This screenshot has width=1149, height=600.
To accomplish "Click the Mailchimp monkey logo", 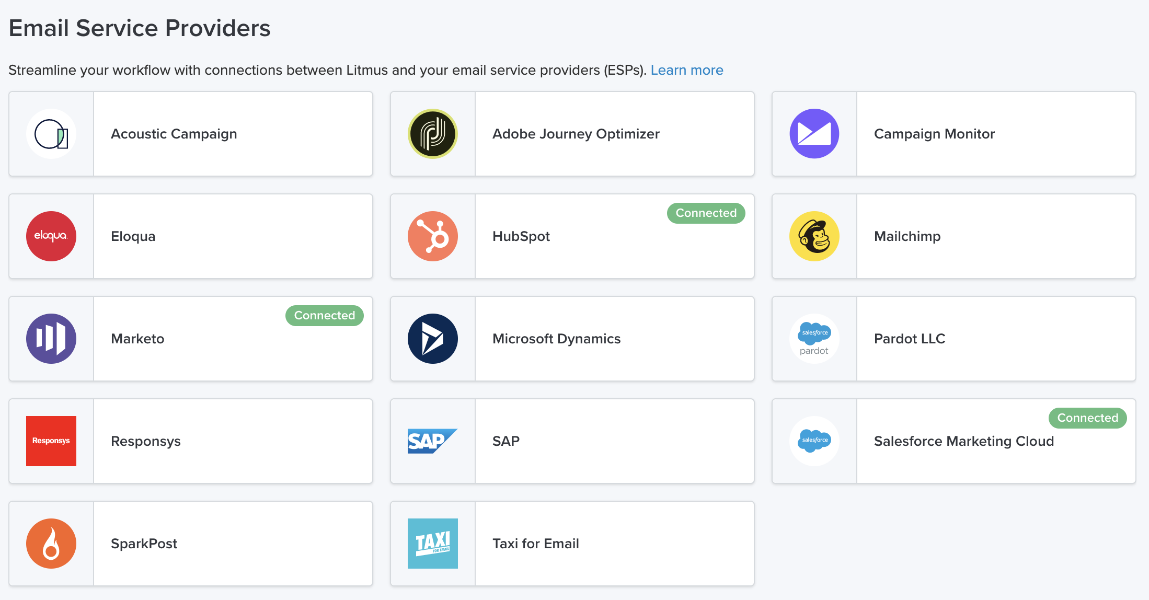I will (x=814, y=236).
